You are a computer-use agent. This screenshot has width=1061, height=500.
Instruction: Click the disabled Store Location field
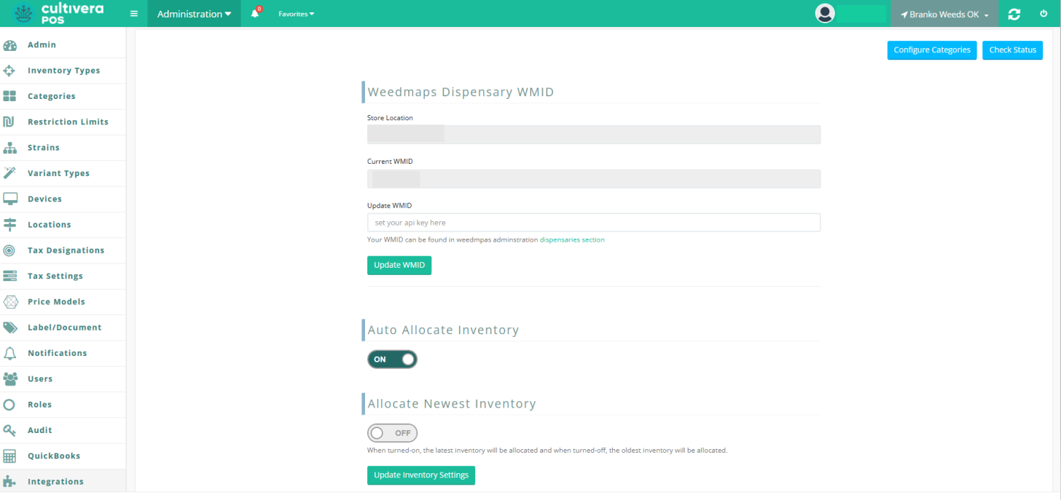tap(594, 135)
